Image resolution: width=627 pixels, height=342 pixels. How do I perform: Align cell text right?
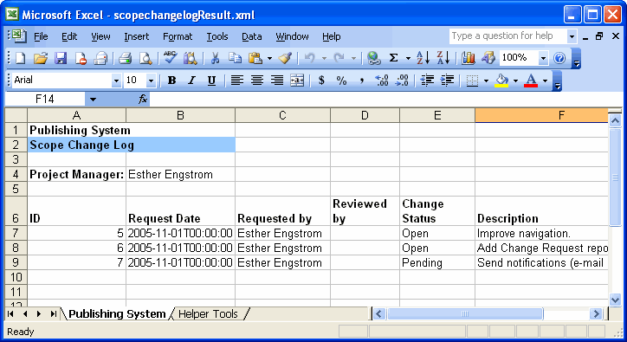coord(277,81)
